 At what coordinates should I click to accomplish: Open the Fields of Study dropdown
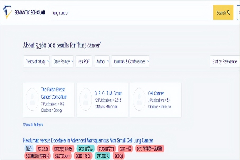point(36,61)
